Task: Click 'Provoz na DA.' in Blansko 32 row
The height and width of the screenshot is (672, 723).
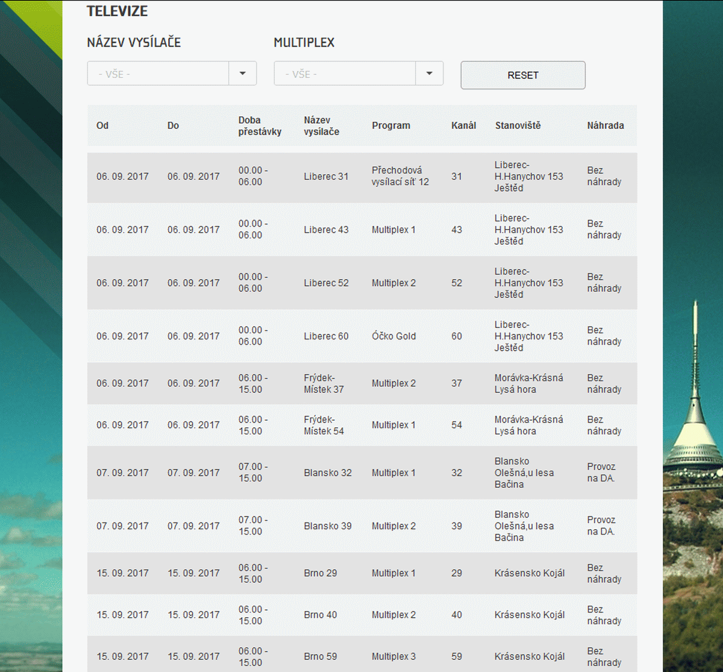Action: click(601, 473)
